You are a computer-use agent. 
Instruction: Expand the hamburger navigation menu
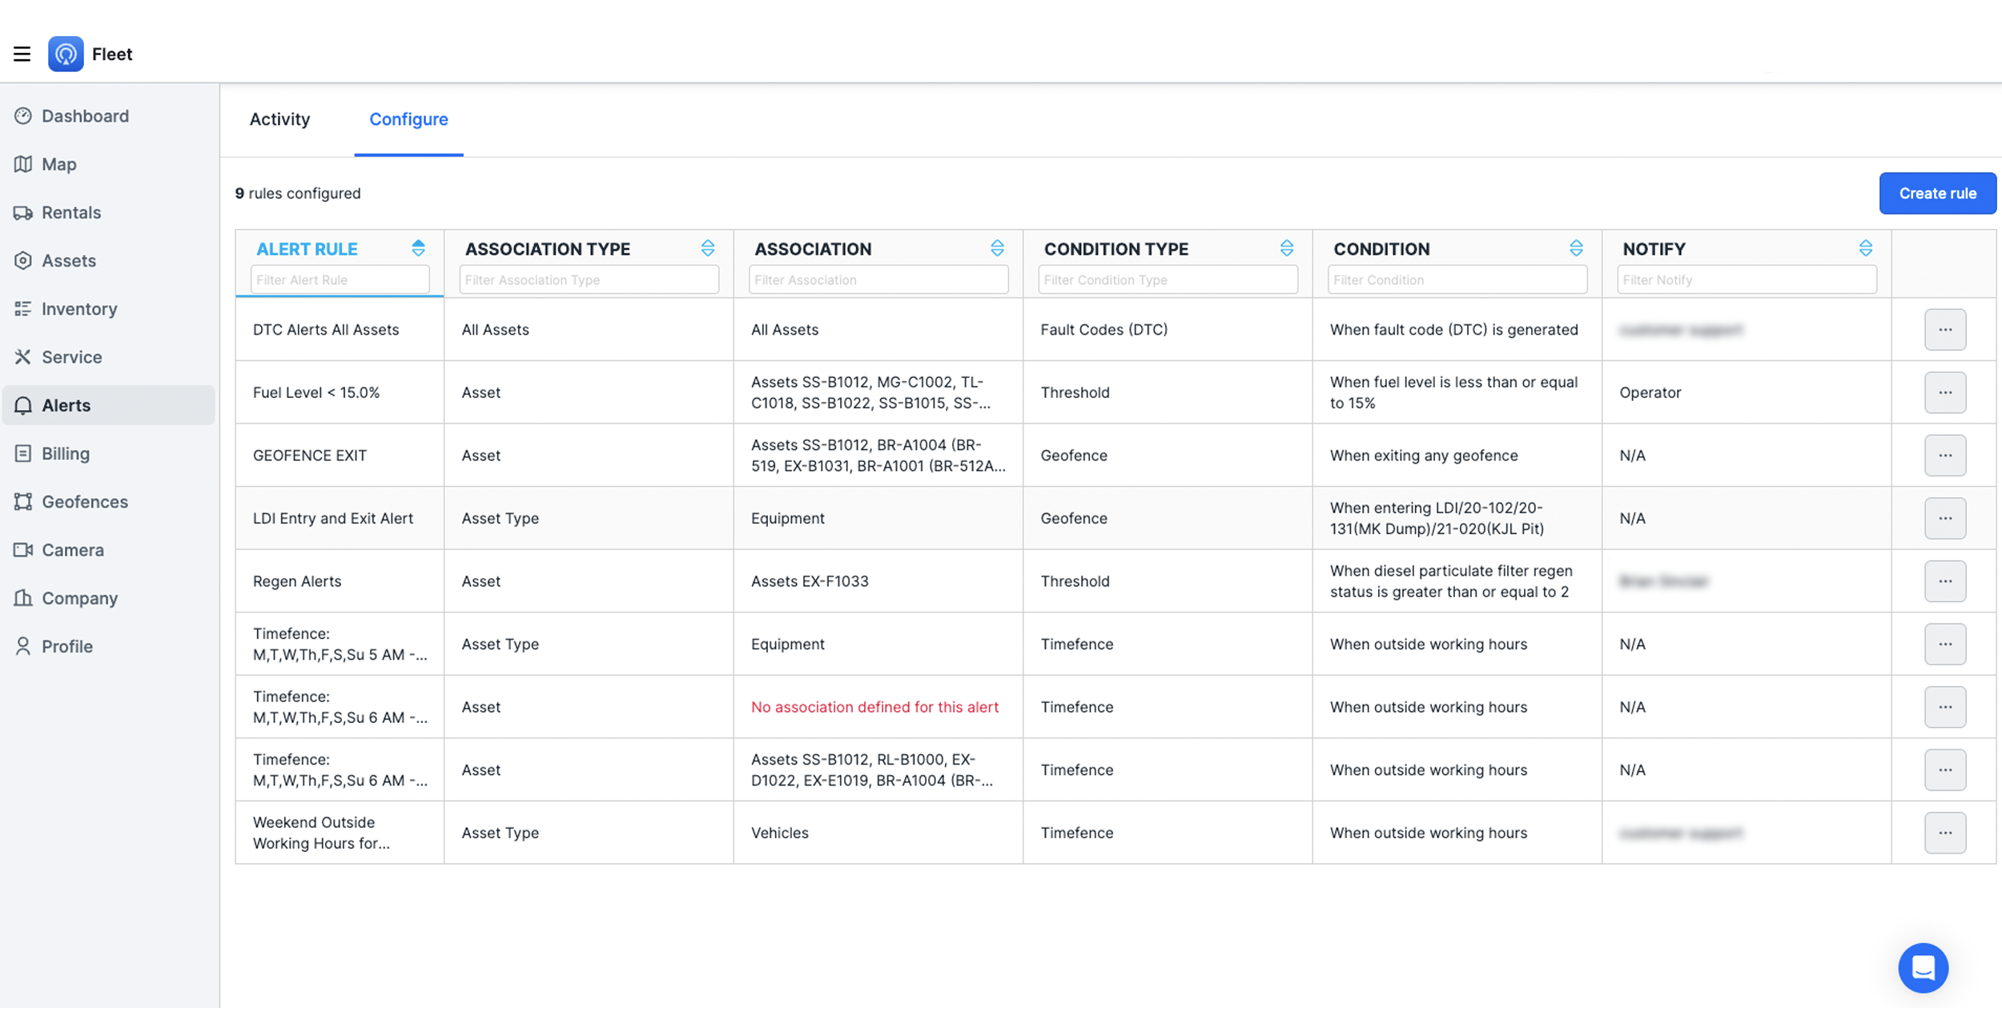(x=22, y=54)
